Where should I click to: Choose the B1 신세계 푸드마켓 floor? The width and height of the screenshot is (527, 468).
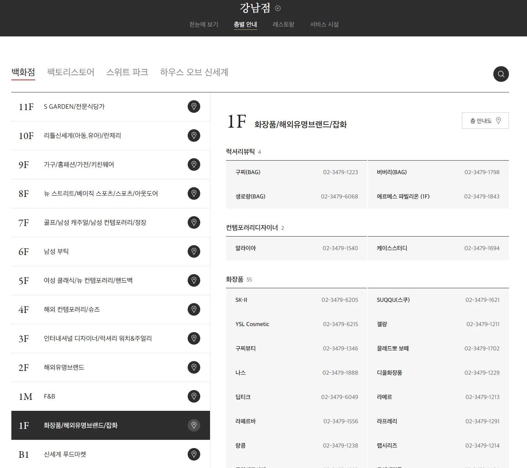(x=110, y=454)
